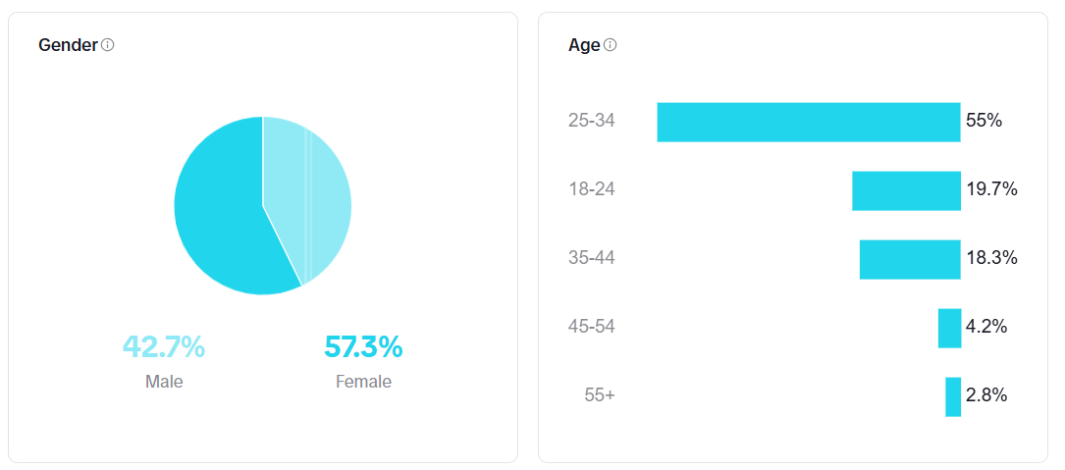Click the Age card title
Image resolution: width=1065 pixels, height=470 pixels.
coord(584,45)
